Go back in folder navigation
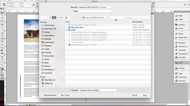The width and height of the screenshot is (190, 106). click(x=42, y=18)
